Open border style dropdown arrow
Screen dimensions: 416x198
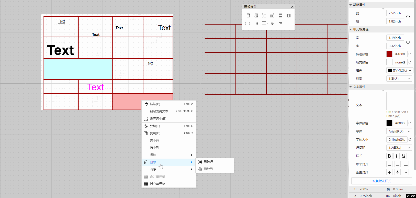268,23
